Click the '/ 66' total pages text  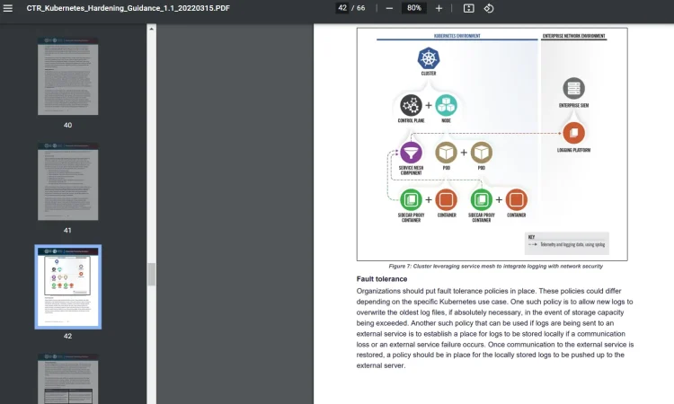point(358,8)
